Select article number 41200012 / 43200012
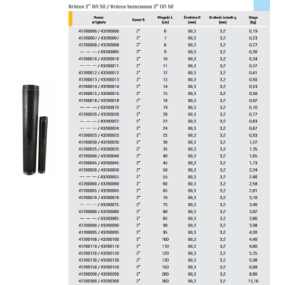 coord(99,73)
